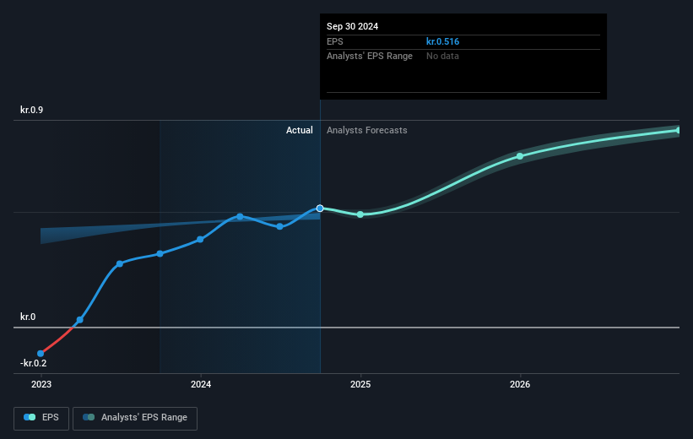Click the mid-2023 EPS data point
The image size is (693, 439).
(x=120, y=264)
